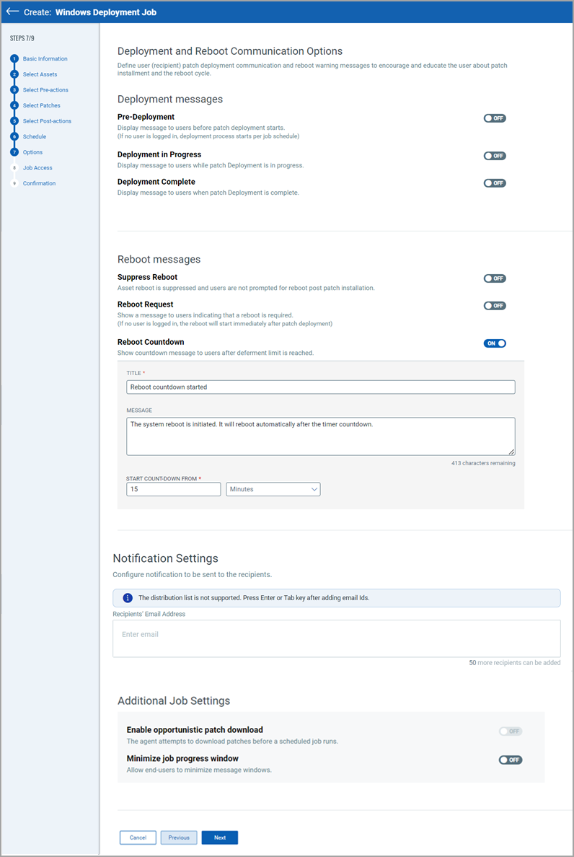Click the 'Notification Settings' heading
Viewport: 574px width, 857px height.
click(165, 558)
